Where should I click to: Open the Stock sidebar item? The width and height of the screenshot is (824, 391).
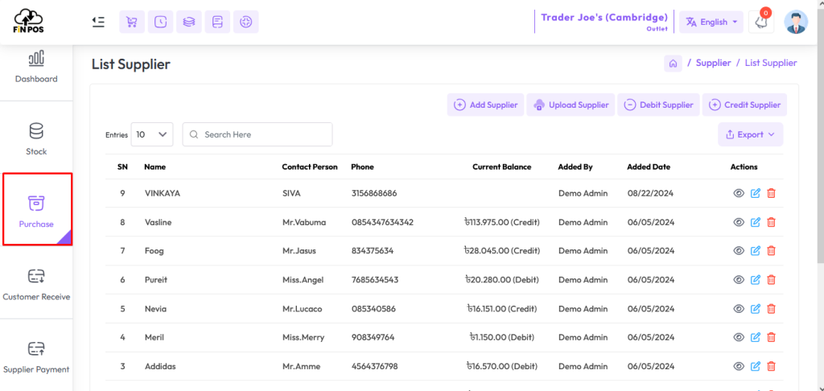pos(36,139)
